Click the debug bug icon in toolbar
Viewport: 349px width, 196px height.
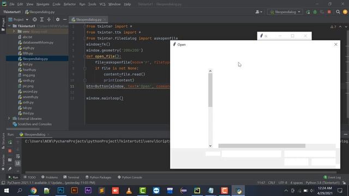coord(315,12)
